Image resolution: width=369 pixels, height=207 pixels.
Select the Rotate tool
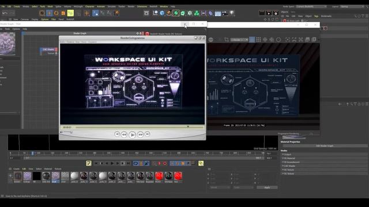click(x=57, y=13)
